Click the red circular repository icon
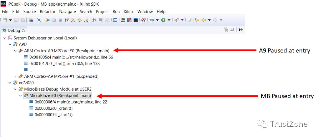The image size is (318, 137). coord(144,20)
